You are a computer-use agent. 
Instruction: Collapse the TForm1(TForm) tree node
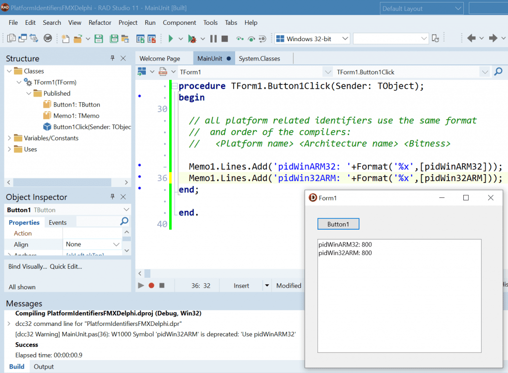pos(19,82)
